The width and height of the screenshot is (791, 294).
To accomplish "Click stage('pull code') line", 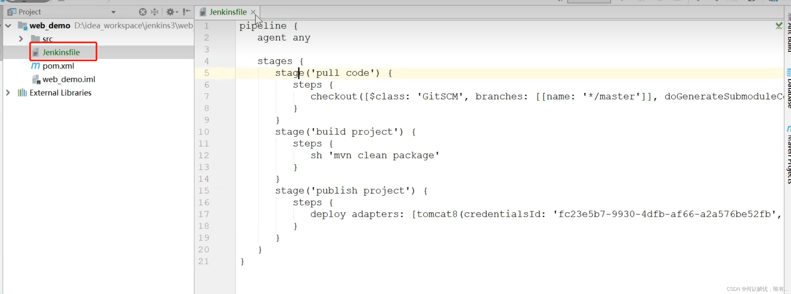I will (x=334, y=73).
